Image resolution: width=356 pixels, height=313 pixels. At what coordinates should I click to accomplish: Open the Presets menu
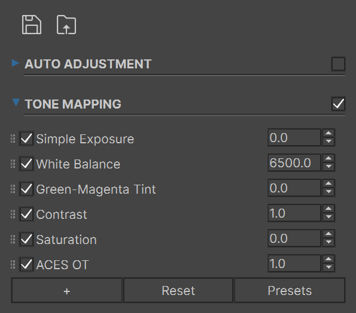tap(290, 290)
